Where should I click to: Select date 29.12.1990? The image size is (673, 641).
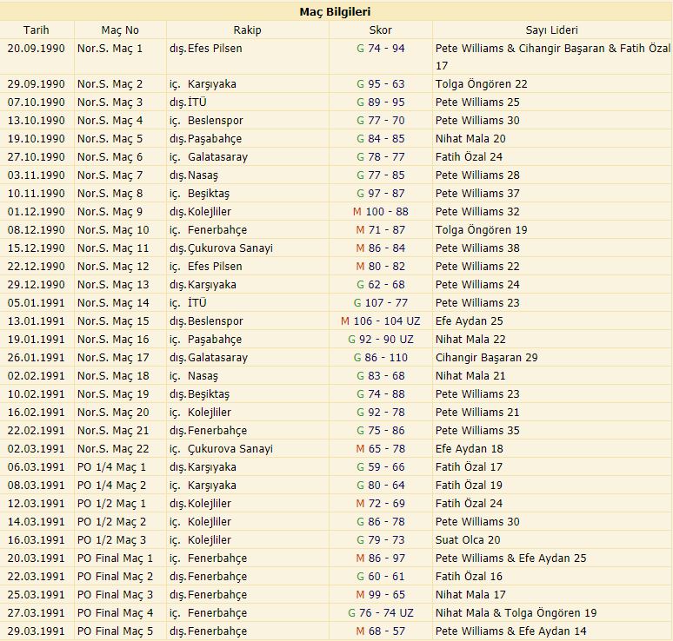[36, 284]
